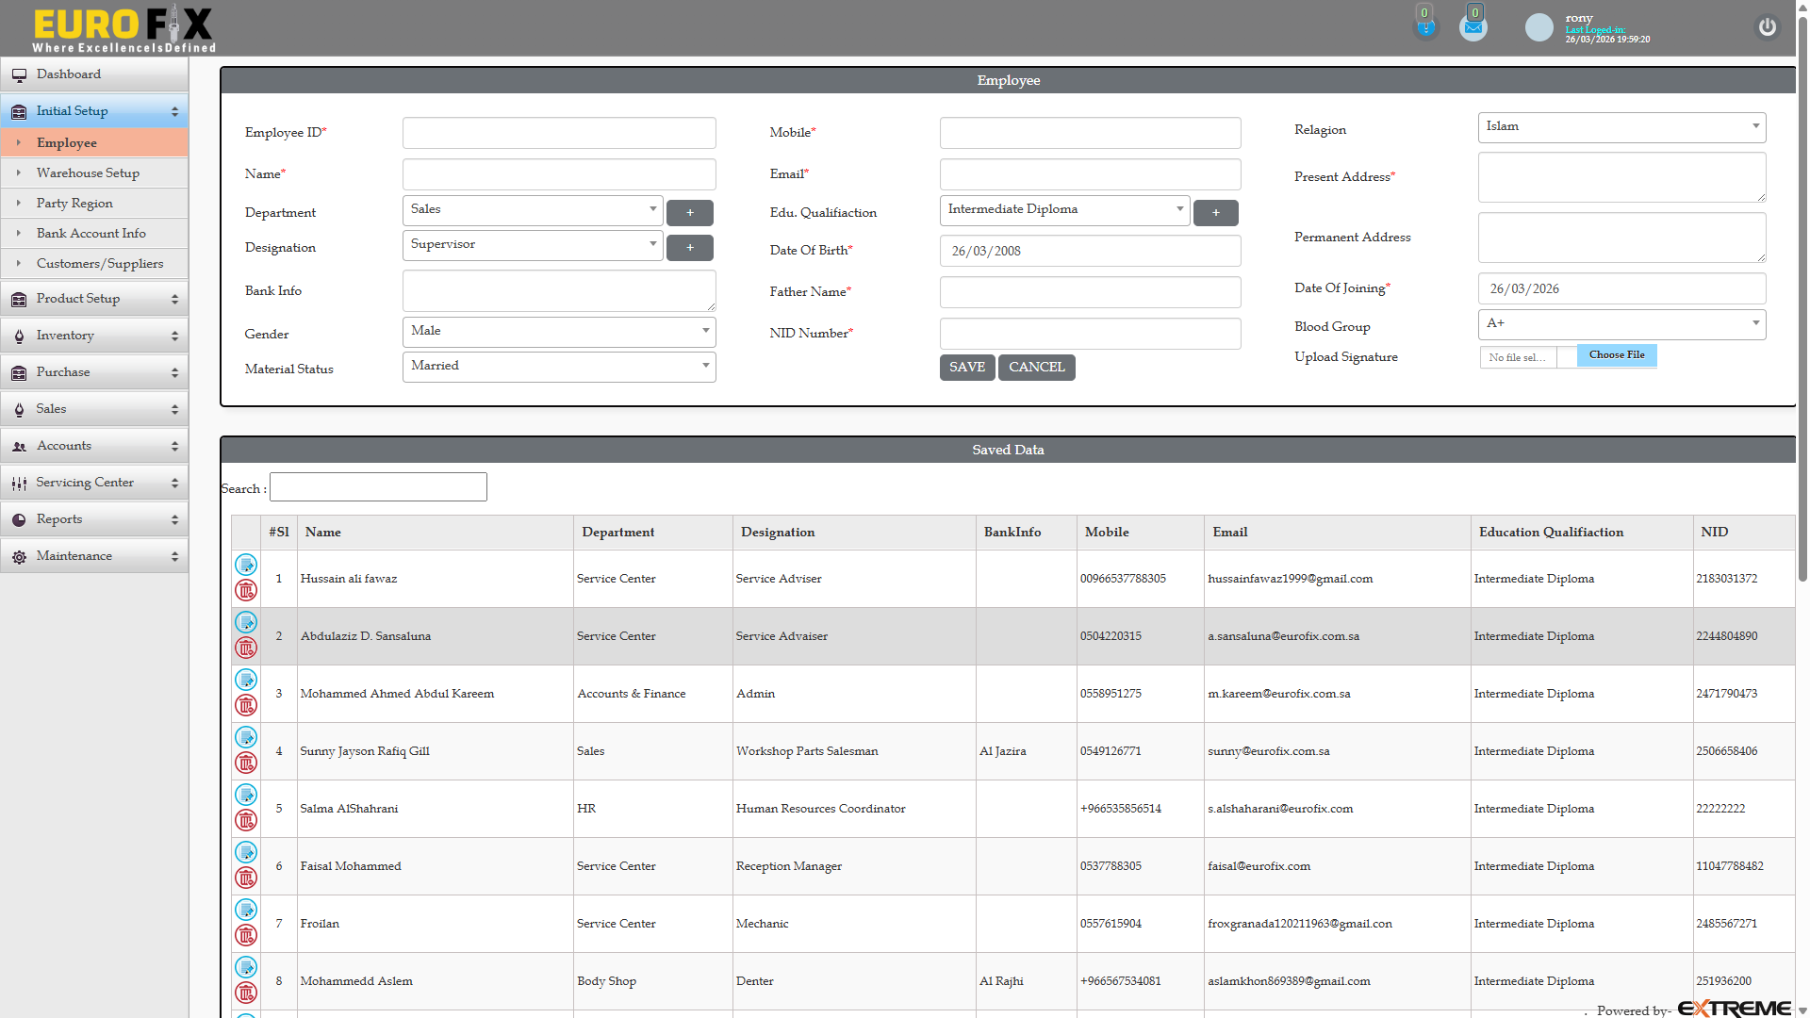The width and height of the screenshot is (1810, 1018).
Task: Open the Reports section in the sidebar
Action: pos(58,518)
